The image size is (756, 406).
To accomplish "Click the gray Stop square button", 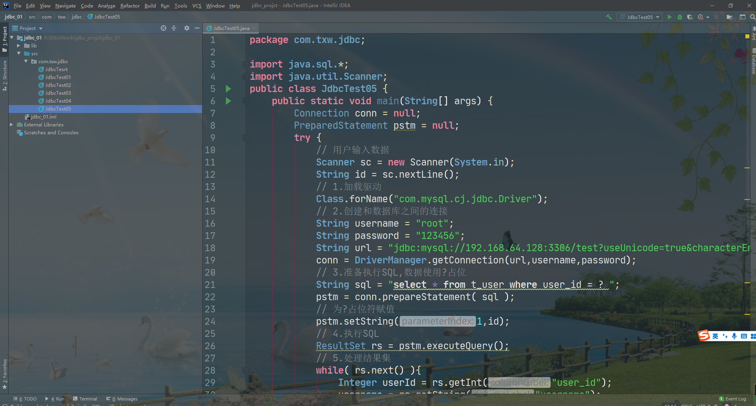I will tap(717, 17).
